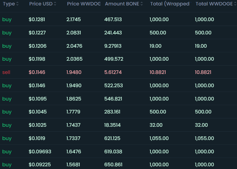237x169 pixels.
Task: Select the $0.1206 price cell
Action: [37, 46]
